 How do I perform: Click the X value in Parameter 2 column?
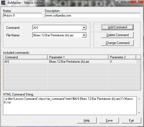(111, 62)
